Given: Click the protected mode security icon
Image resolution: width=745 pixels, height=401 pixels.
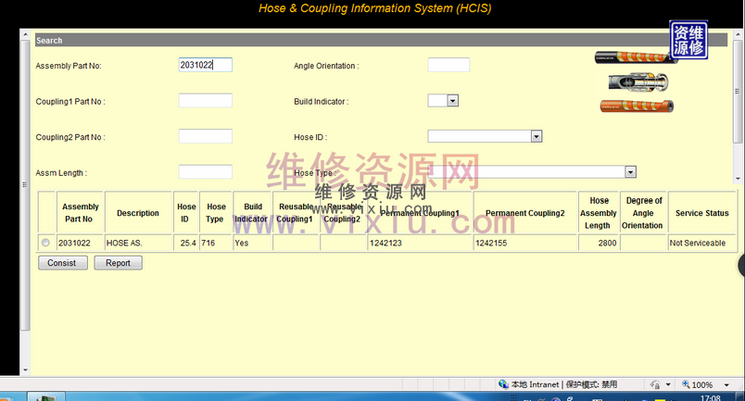Looking at the screenshot, I should [x=652, y=384].
